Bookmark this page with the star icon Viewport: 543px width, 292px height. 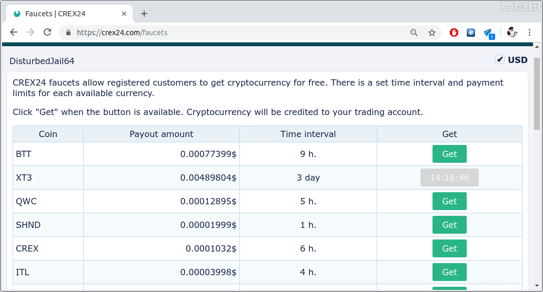(432, 33)
